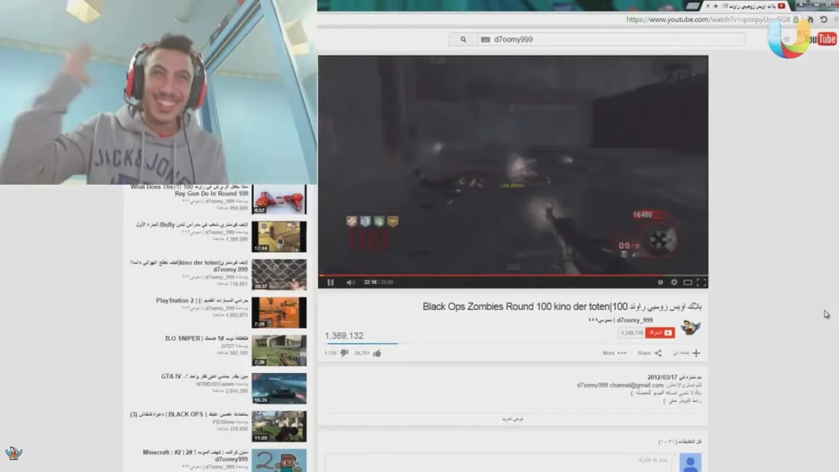Image resolution: width=839 pixels, height=472 pixels.
Task: Open the d7oomy_999 channel avatar
Action: (691, 327)
